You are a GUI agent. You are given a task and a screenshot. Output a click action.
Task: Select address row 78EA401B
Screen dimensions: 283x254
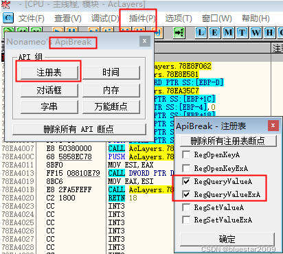click(x=18, y=189)
